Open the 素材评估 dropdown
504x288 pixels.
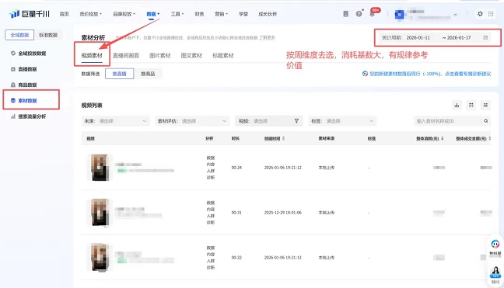click(192, 121)
